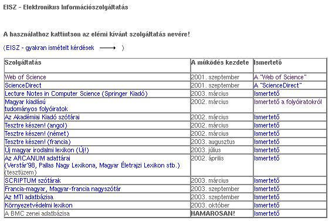Click the A működés kezdete column header

[222, 66]
